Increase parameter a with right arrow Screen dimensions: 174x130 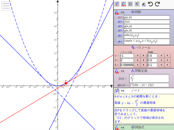143,56
